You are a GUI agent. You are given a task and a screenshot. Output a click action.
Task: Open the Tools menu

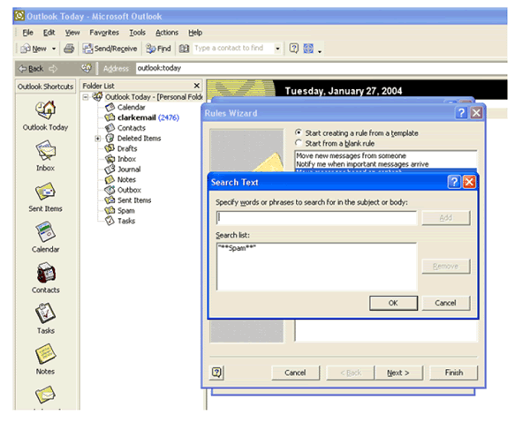(x=137, y=33)
